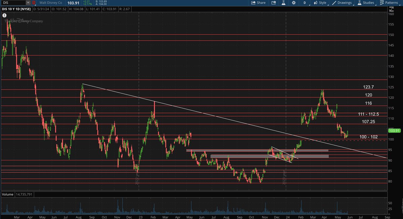Click the curve icon above the price axis

(x=391, y=9)
